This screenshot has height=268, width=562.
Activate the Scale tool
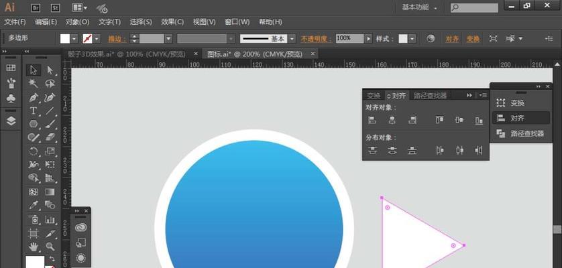(x=50, y=151)
